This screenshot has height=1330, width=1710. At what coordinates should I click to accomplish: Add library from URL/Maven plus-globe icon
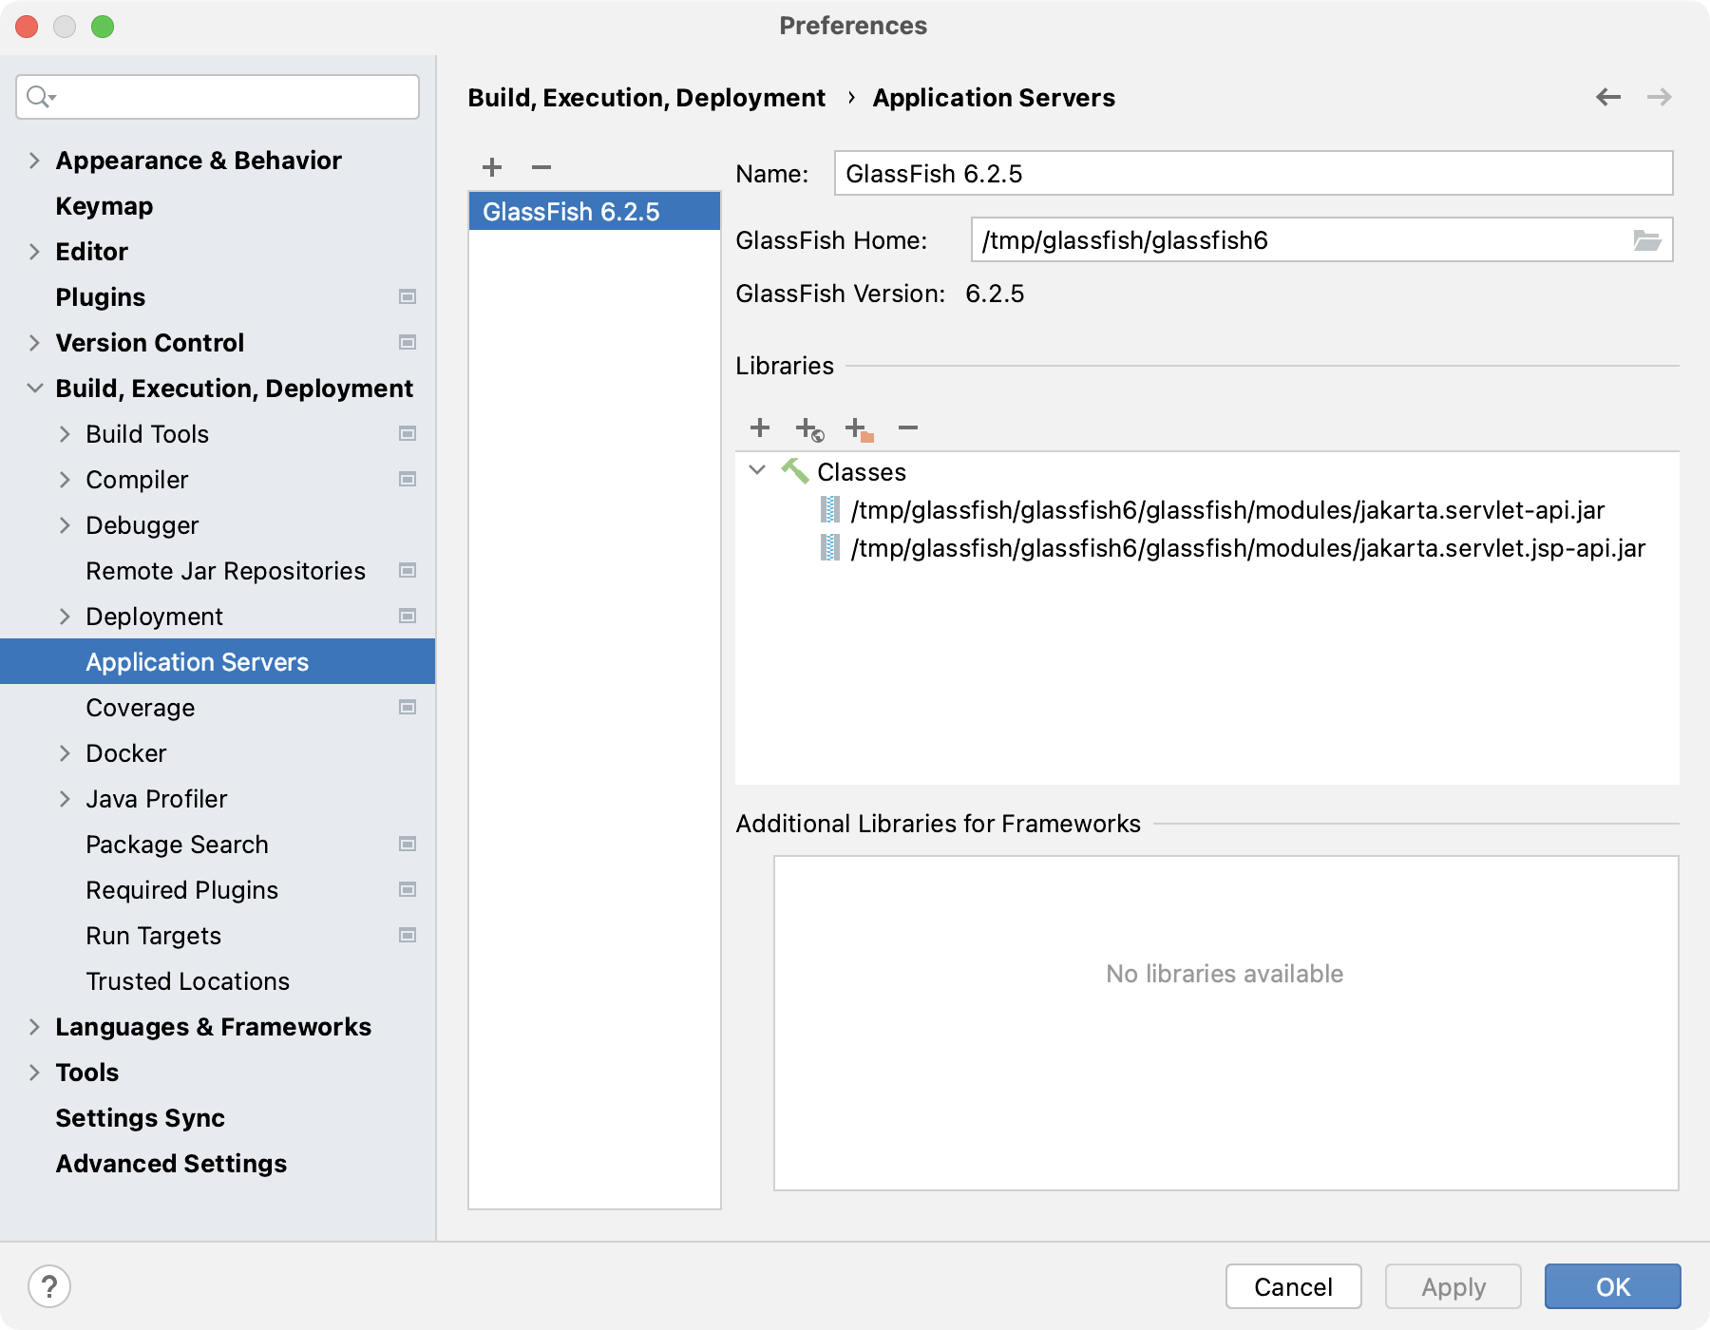click(x=809, y=429)
